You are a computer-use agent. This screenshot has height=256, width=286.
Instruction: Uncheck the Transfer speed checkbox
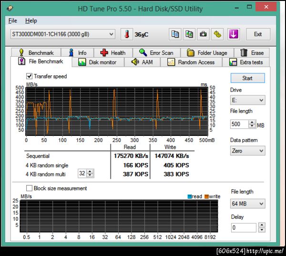click(29, 76)
